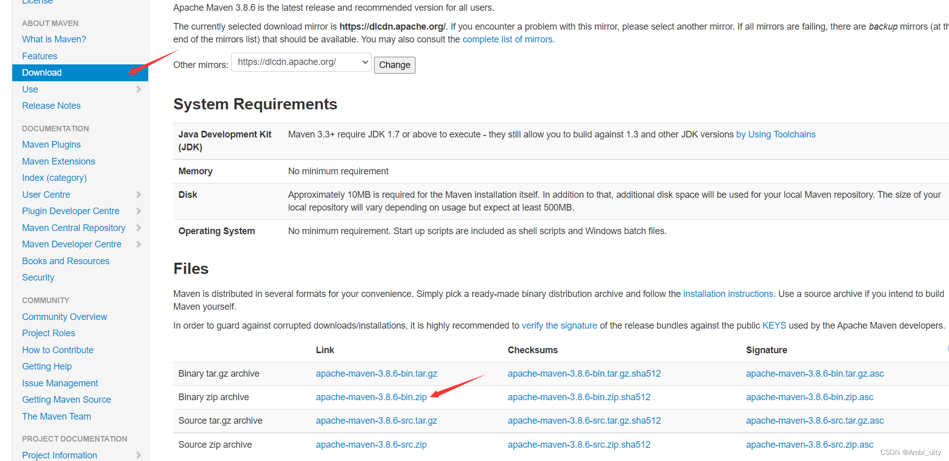Open The Maven Team link
Viewport: 949px width, 461px height.
coord(57,417)
